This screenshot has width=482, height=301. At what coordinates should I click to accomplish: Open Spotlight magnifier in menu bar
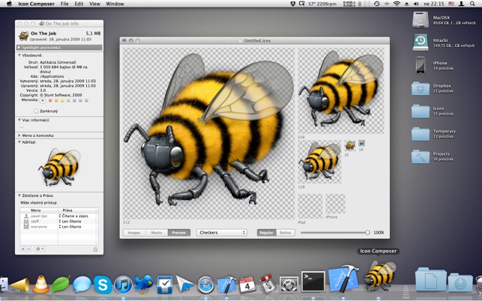(472, 4)
